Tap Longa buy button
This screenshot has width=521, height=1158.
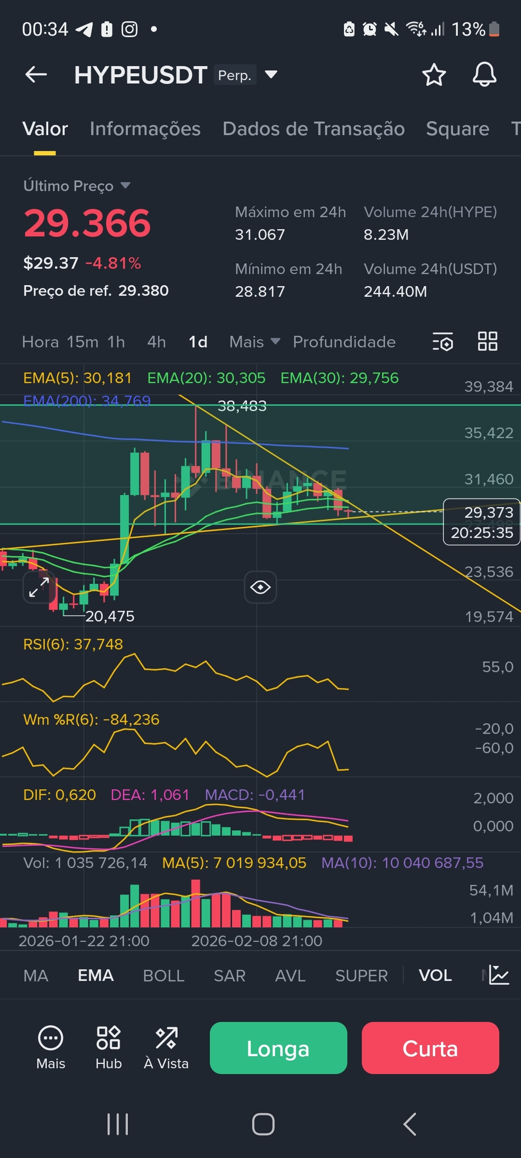click(x=278, y=1048)
